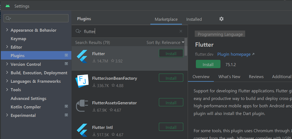This screenshot has height=139, width=292.
Task: Click the plugin results list scrollbar
Action: pos(186,47)
